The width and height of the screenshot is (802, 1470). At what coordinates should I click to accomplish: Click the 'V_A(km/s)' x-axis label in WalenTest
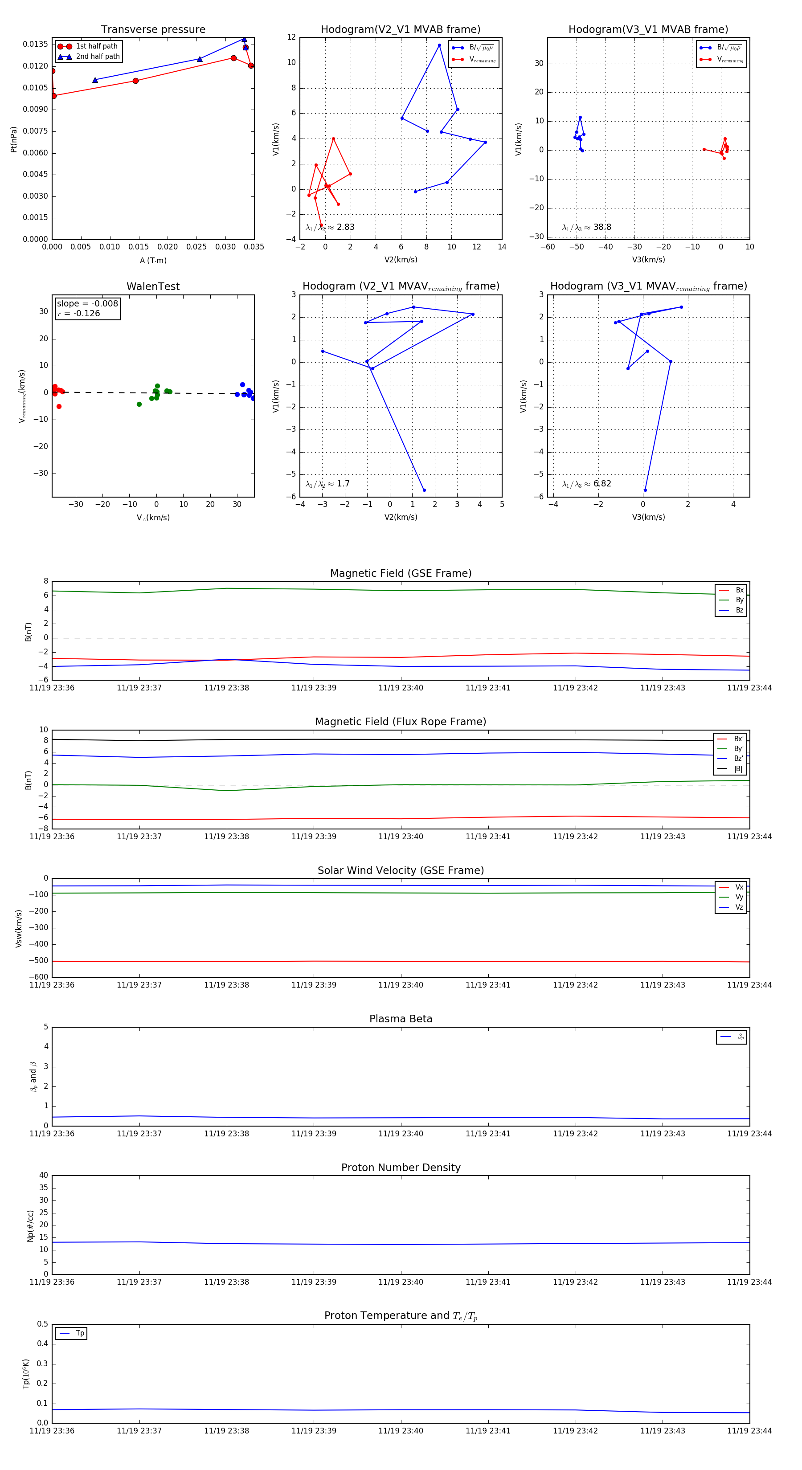click(x=153, y=518)
